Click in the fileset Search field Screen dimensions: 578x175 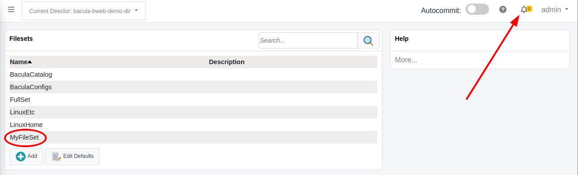[308, 40]
